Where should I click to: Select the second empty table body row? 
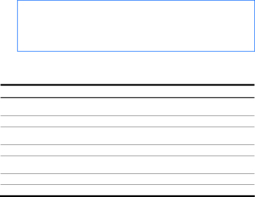pyautogui.click(x=127, y=121)
